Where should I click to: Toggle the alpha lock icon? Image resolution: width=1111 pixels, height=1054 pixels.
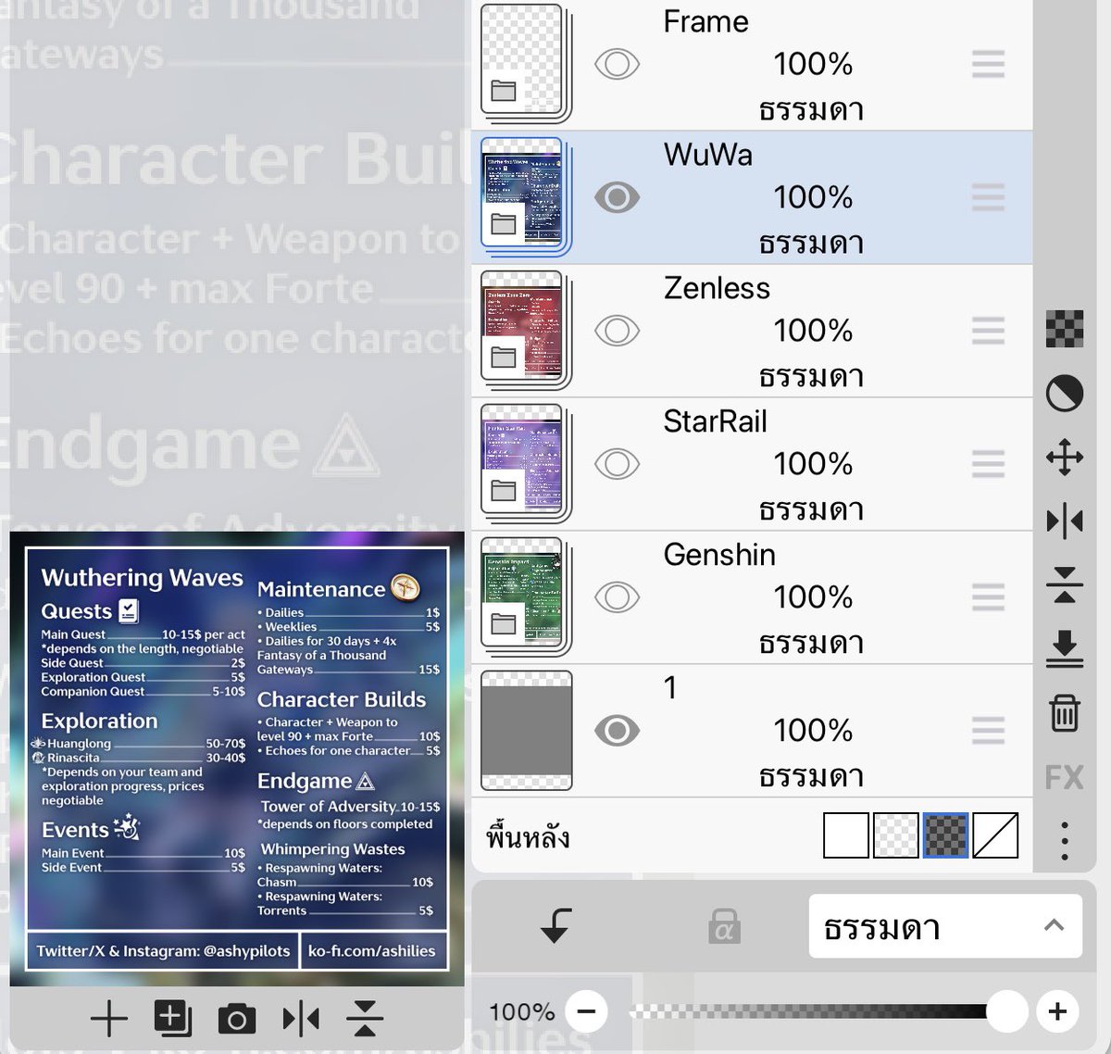pyautogui.click(x=724, y=926)
